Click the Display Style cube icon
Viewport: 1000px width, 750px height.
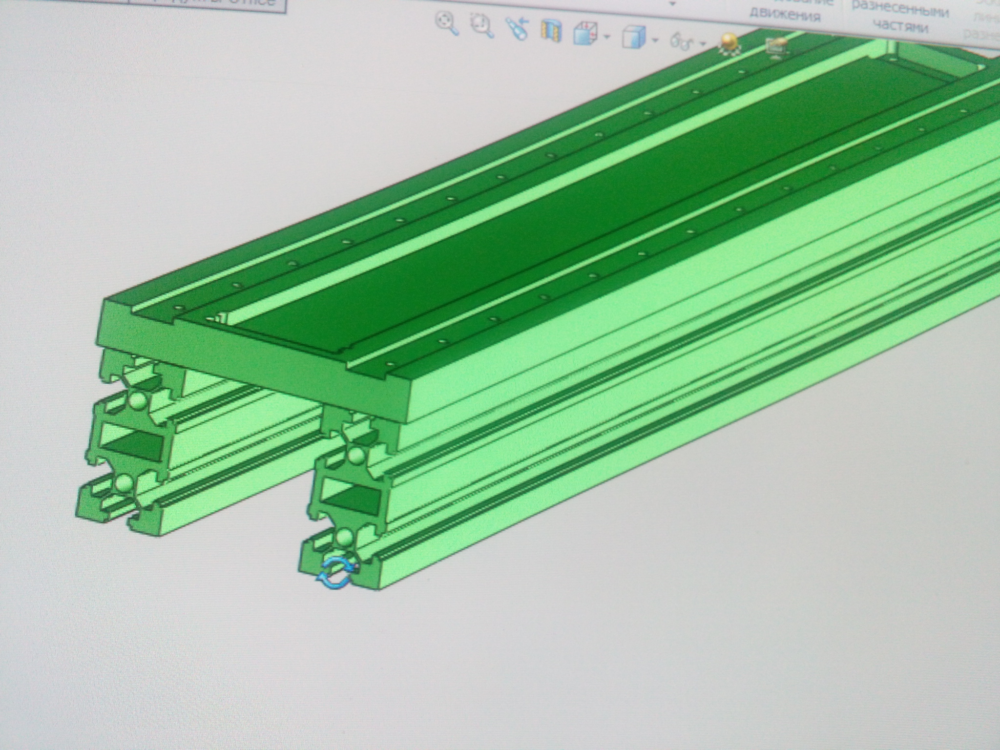(x=634, y=38)
